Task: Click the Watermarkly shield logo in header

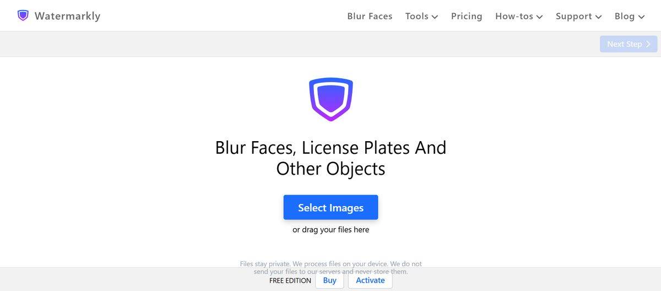Action: coord(23,15)
